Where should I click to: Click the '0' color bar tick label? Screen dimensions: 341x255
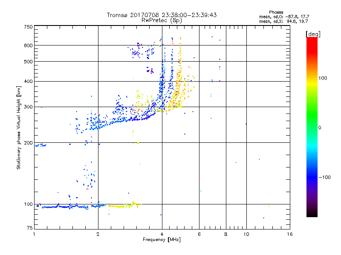pos(320,128)
